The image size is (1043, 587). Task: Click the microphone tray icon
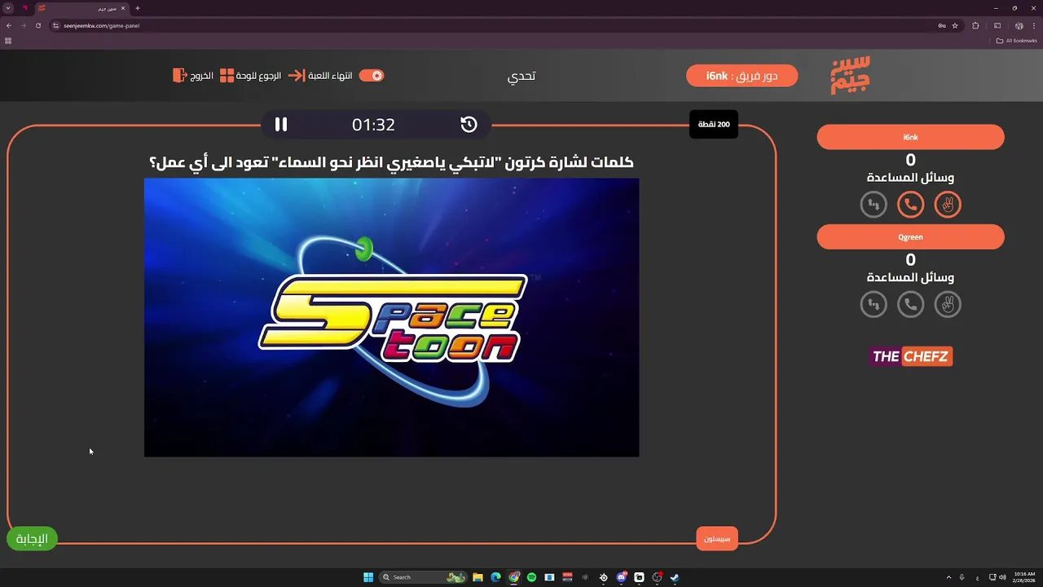click(x=962, y=577)
